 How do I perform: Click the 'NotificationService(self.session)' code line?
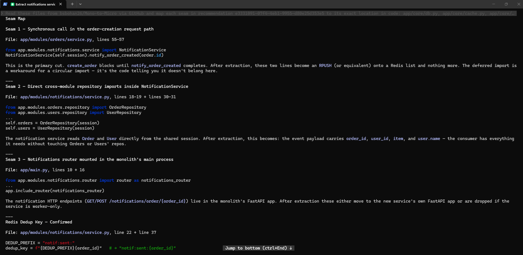click(x=85, y=55)
